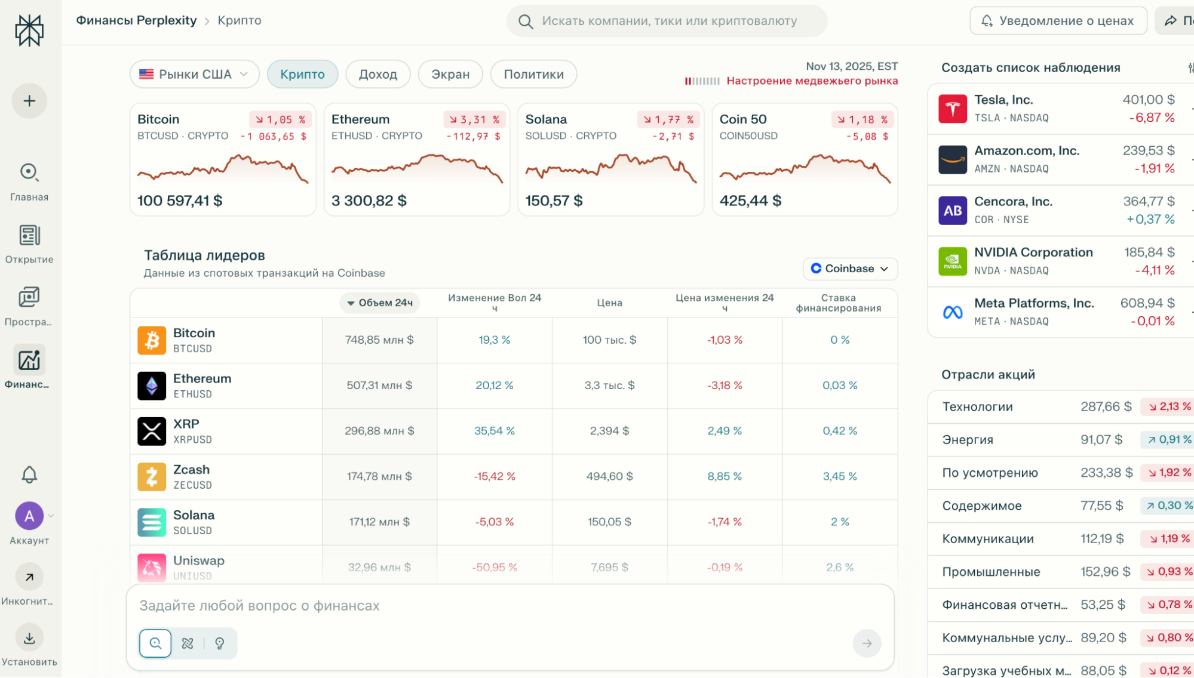Toggle the lightbulb mode icon in prompt box
The image size is (1194, 678).
(220, 643)
